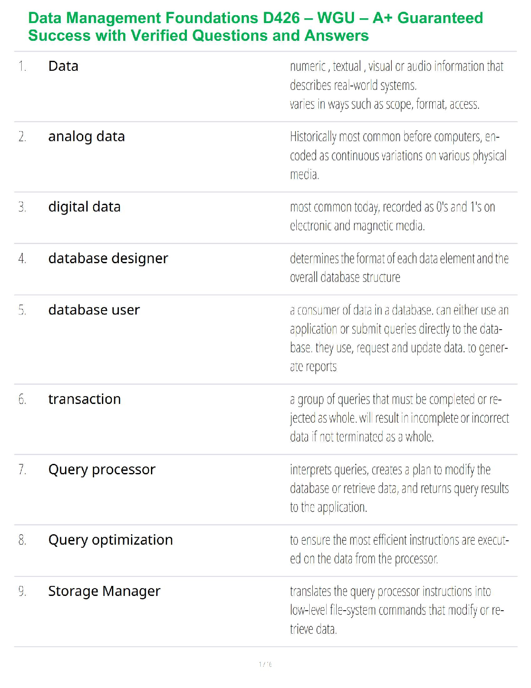
Task: Click the definition starting "a group of queries"
Action: tap(399, 418)
